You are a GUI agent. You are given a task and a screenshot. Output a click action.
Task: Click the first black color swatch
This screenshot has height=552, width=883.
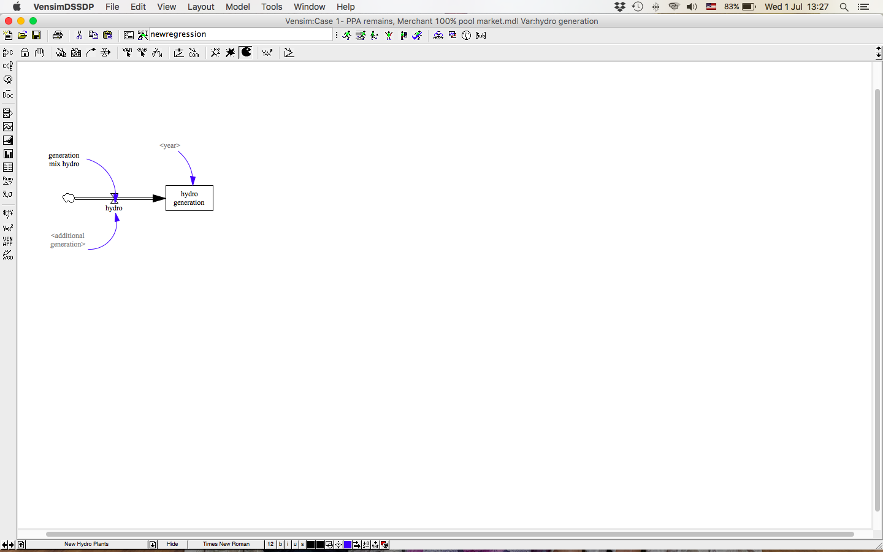pyautogui.click(x=311, y=545)
